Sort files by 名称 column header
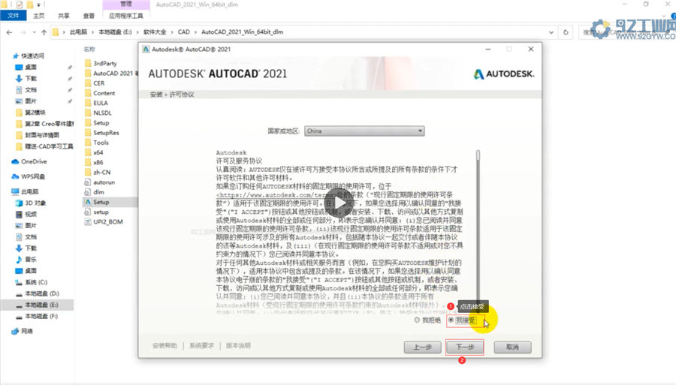 (89, 50)
